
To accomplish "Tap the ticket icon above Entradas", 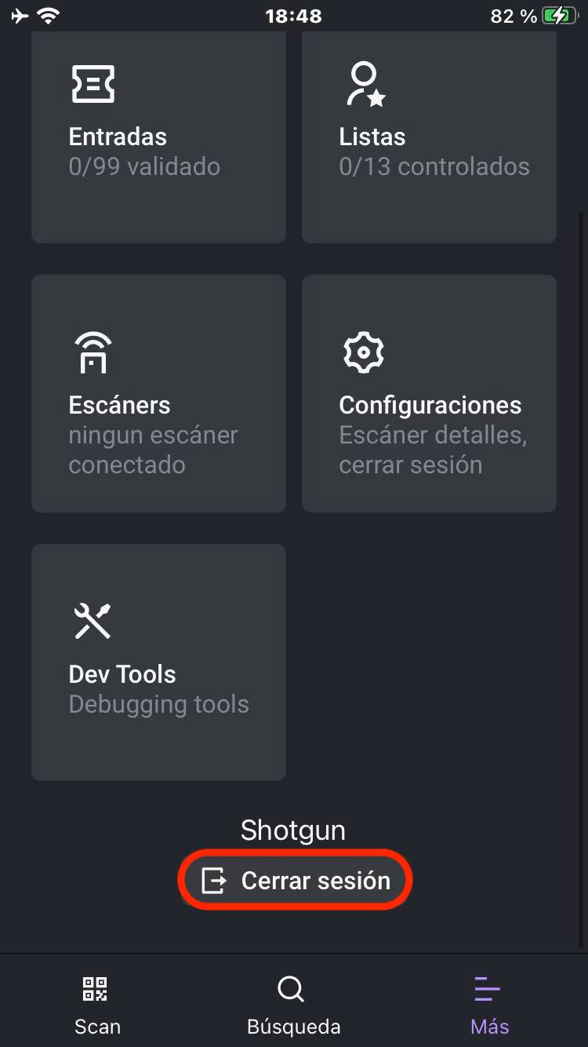I will coord(93,84).
